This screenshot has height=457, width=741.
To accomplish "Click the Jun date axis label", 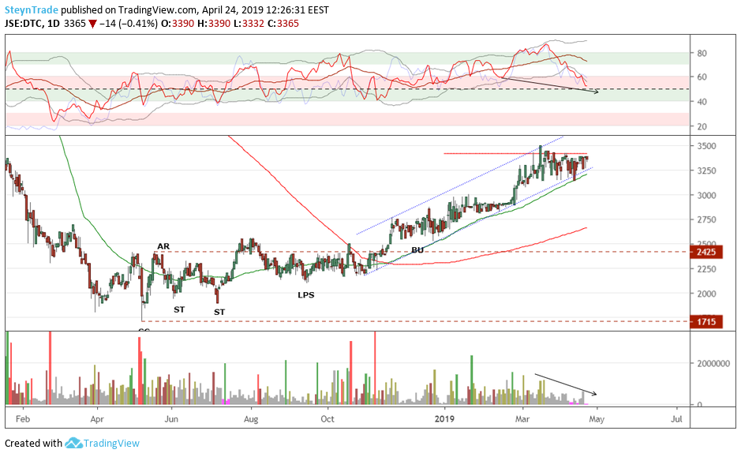I will tap(171, 419).
